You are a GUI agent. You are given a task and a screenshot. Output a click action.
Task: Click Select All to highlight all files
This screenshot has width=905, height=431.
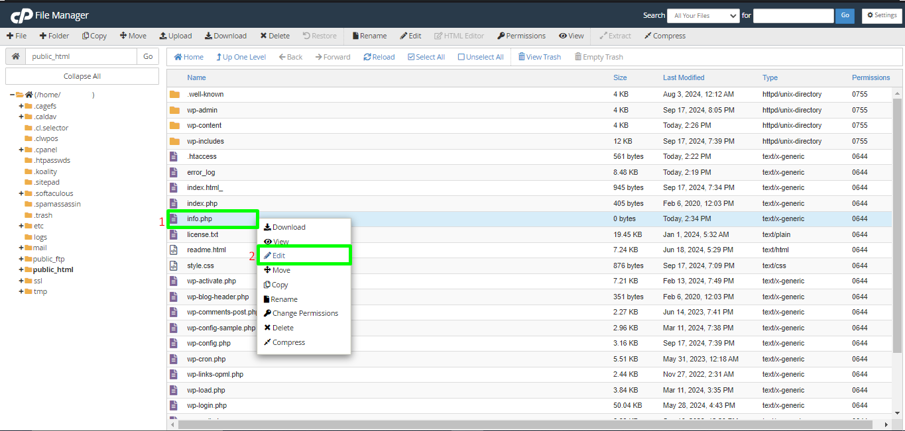[x=426, y=56]
